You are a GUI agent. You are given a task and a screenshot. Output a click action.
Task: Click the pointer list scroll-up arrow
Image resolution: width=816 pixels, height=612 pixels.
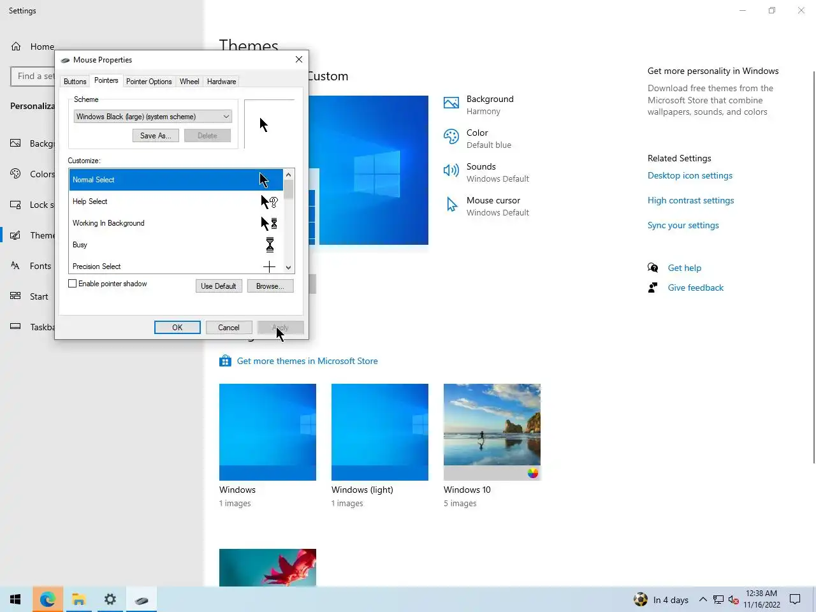coord(289,175)
